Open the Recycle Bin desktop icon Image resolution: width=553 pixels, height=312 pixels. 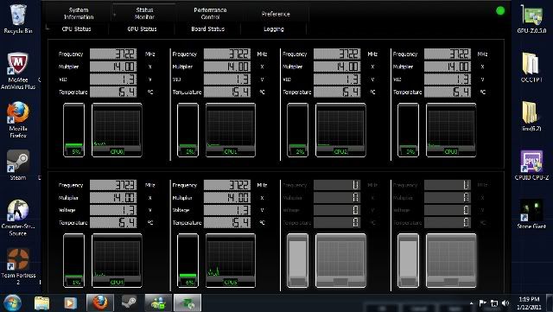point(17,19)
